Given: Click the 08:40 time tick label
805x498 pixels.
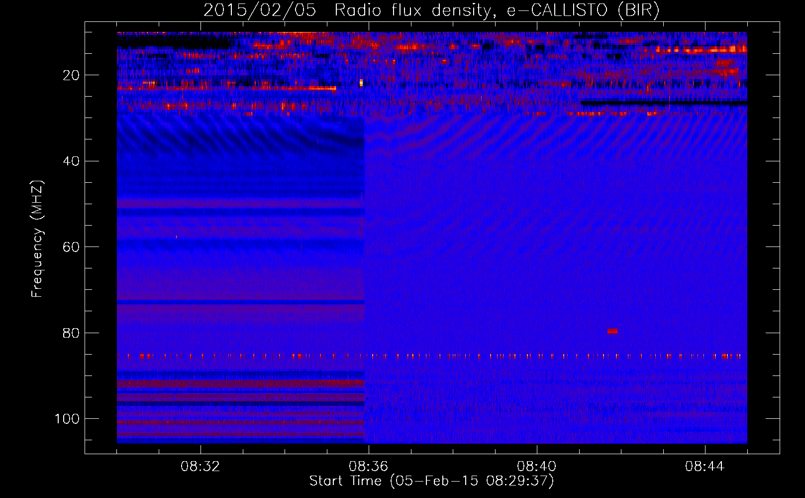Looking at the screenshot, I should click(x=537, y=467).
